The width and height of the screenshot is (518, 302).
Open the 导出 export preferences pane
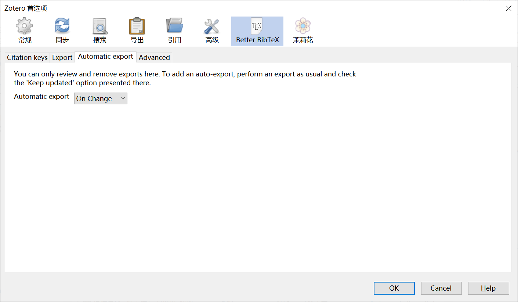tap(137, 31)
